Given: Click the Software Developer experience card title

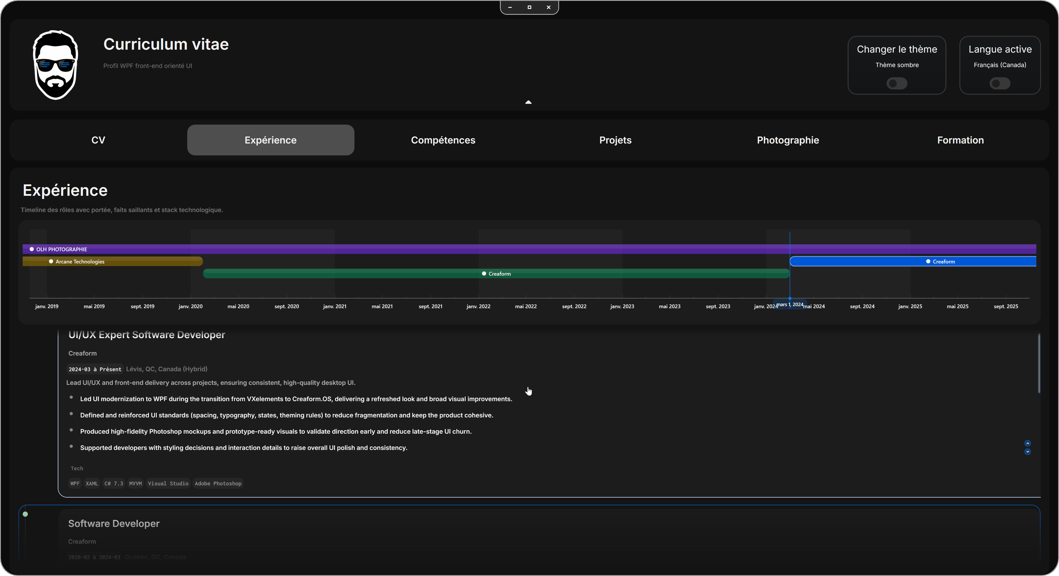Looking at the screenshot, I should point(114,524).
